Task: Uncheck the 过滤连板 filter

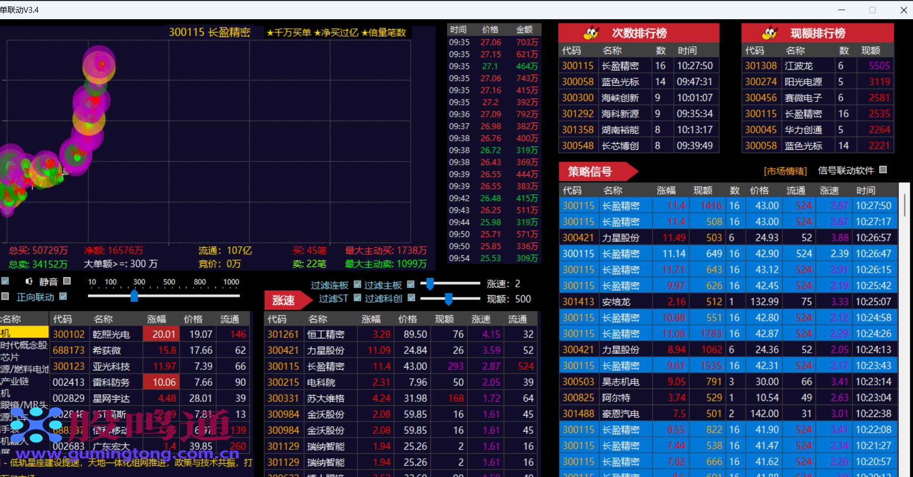Action: pos(357,284)
